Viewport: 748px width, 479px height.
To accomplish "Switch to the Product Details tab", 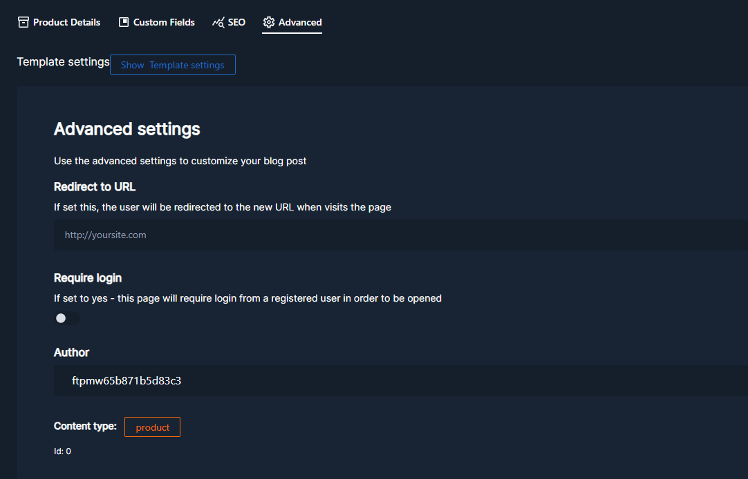I will [x=66, y=22].
